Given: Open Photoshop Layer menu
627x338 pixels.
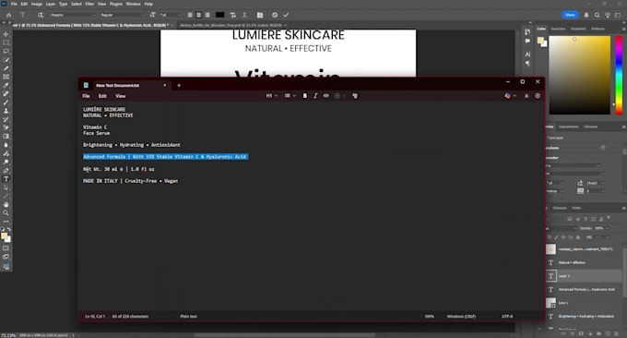Looking at the screenshot, I should [51, 4].
